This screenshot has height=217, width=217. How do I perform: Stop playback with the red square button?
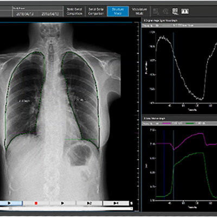[x=36, y=203]
